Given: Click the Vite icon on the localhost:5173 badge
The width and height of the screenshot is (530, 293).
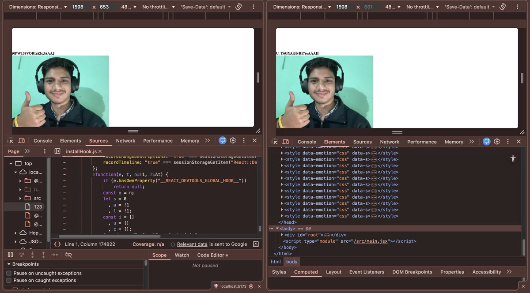Looking at the screenshot, I should coord(216,286).
